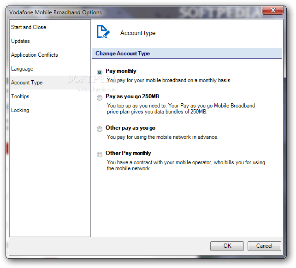Viewport: 296px width, 268px height.
Task: Click text 'You top up as you need to'
Action: 136,105
